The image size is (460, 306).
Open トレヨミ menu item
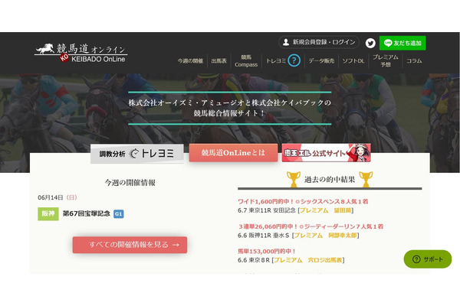tap(276, 61)
